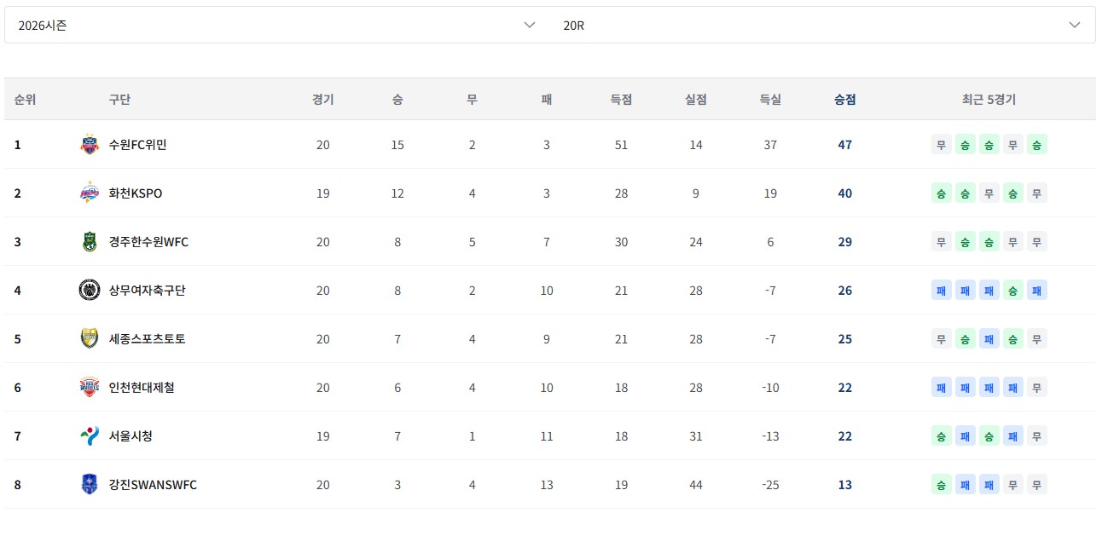Click the 인천현대제철 team logo
The width and height of the screenshot is (1102, 542).
click(x=89, y=388)
